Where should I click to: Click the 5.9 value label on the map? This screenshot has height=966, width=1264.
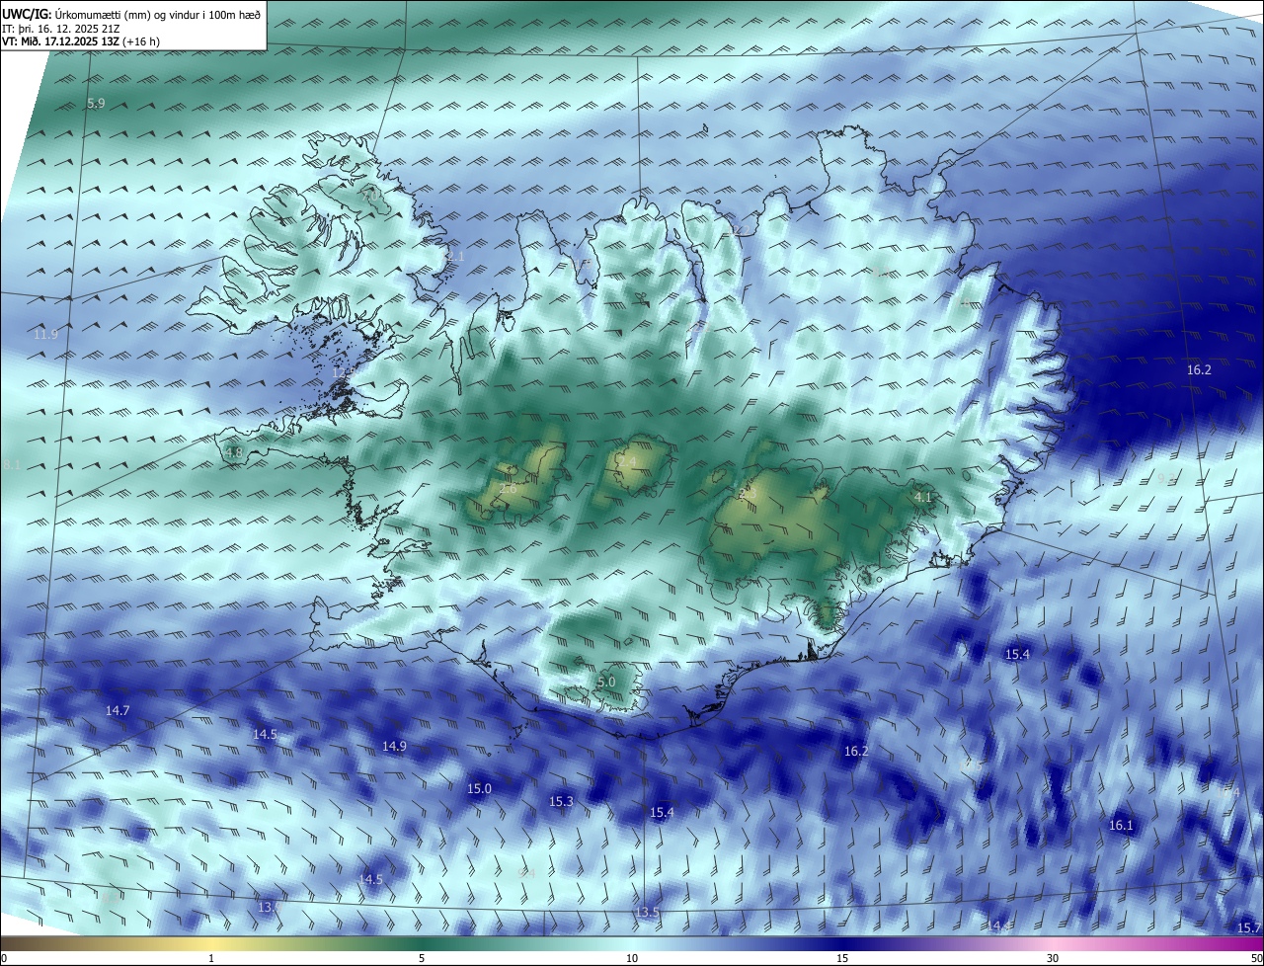(96, 104)
